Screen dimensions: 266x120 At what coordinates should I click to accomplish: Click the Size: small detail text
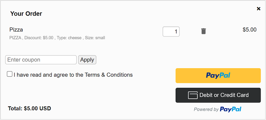[95, 38]
